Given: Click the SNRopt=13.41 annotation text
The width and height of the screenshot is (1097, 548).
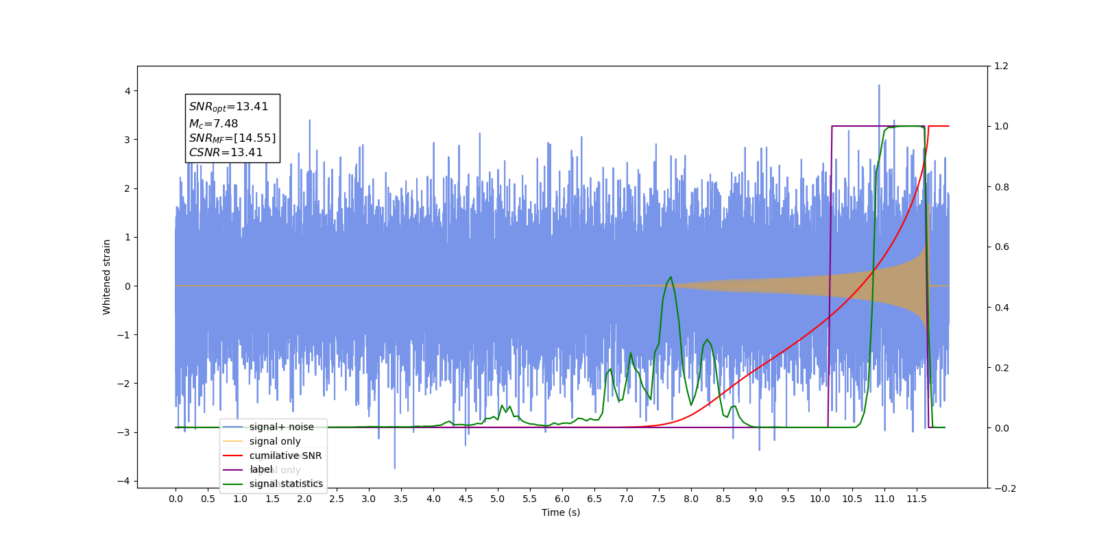Looking at the screenshot, I should [x=228, y=107].
